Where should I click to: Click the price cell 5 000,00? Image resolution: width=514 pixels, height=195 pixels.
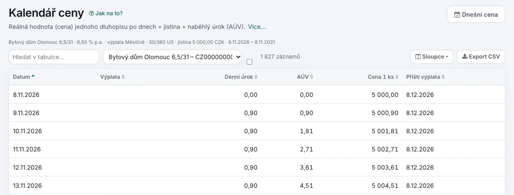point(385,95)
